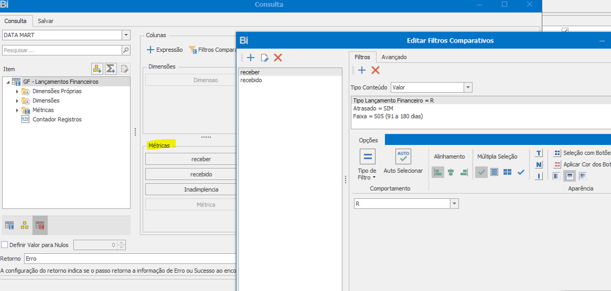Click red table icon at bottom left panel
The width and height of the screenshot is (611, 291).
point(40,225)
